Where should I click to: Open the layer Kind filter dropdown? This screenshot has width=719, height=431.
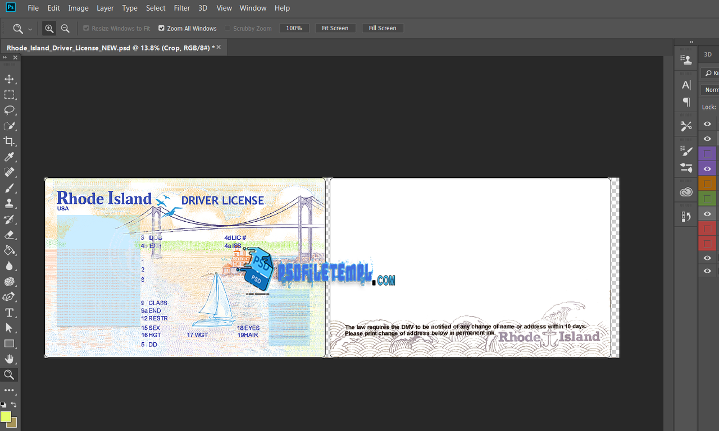pyautogui.click(x=711, y=73)
